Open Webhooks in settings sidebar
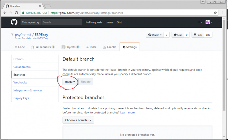Screen dimensions: 228x140 tap(35, 82)
